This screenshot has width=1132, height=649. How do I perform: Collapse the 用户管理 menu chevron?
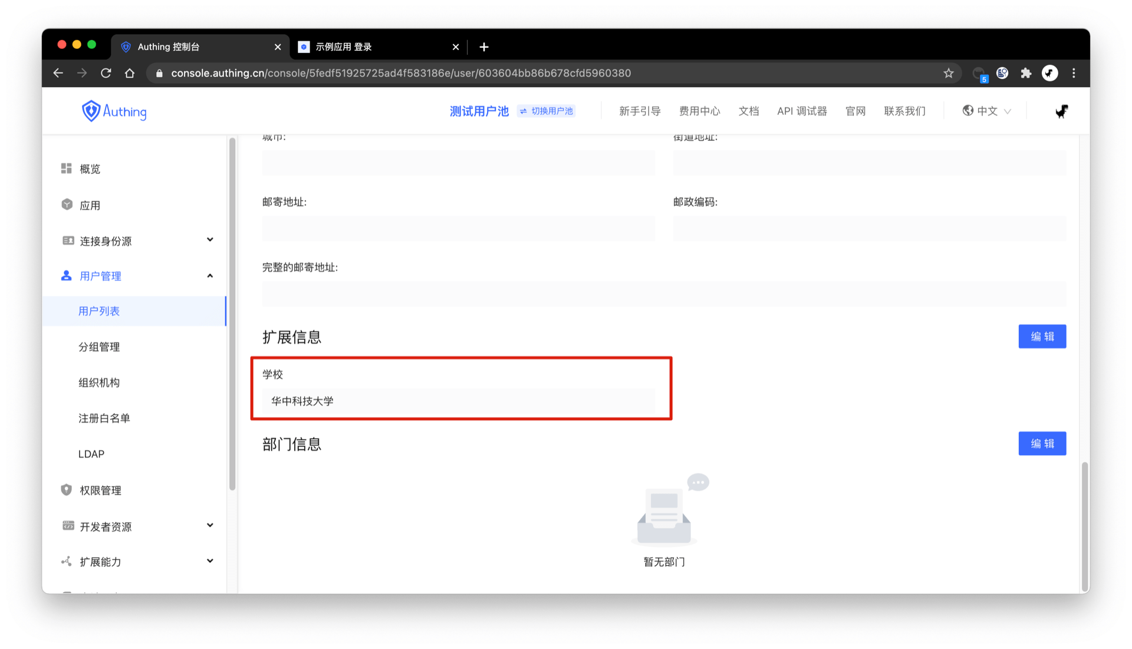210,276
